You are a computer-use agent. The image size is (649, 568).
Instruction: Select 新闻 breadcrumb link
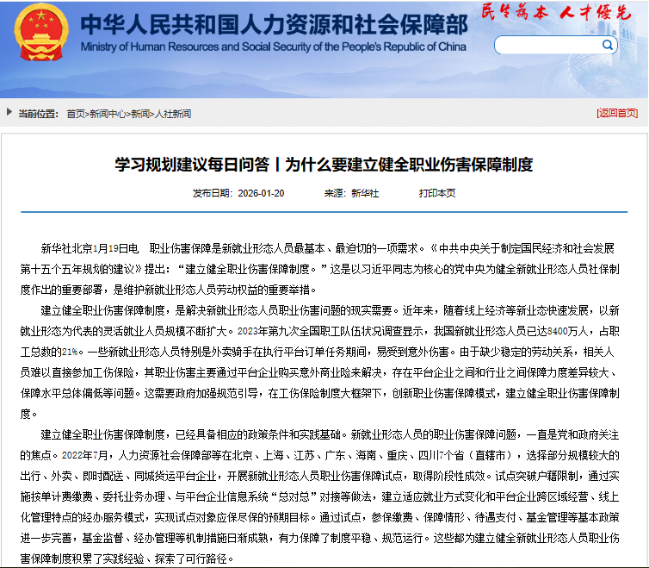(x=139, y=114)
